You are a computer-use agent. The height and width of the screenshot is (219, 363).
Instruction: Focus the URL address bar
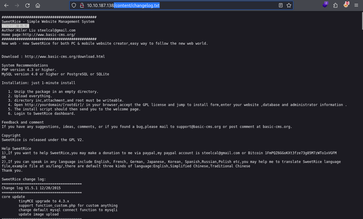(x=181, y=5)
